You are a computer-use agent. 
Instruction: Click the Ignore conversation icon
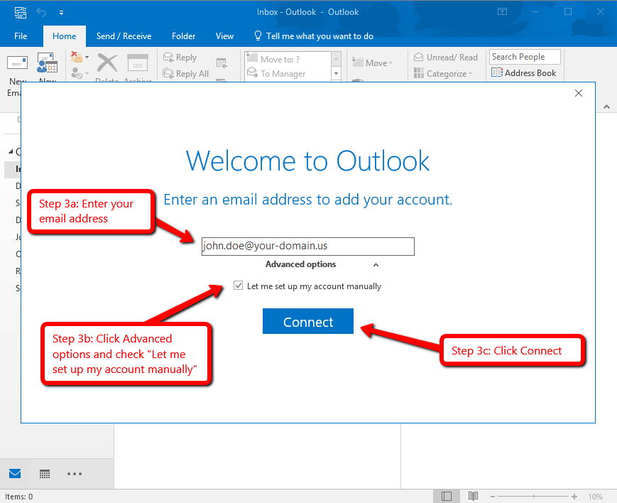(77, 58)
